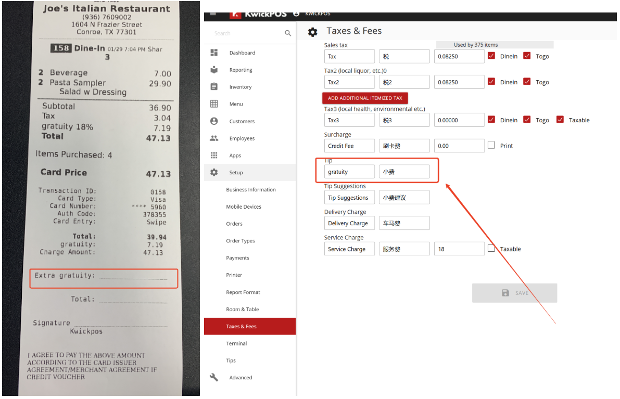This screenshot has width=620, height=399.
Task: Click the Inventory clipboard icon
Action: click(214, 86)
